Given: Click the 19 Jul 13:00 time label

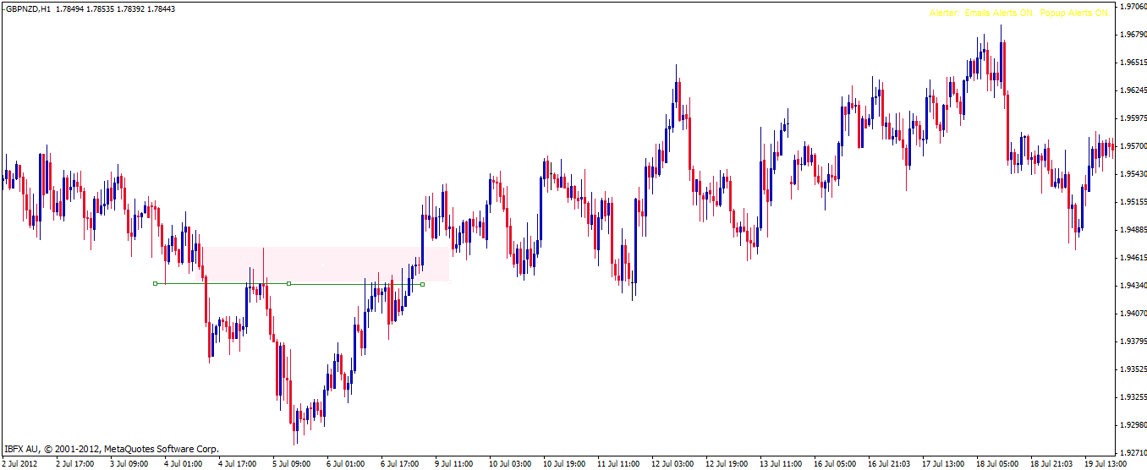Looking at the screenshot, I should 1106,463.
